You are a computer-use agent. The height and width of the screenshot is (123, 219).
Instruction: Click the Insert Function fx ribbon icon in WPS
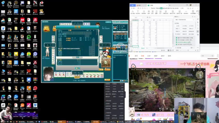coord(132,12)
